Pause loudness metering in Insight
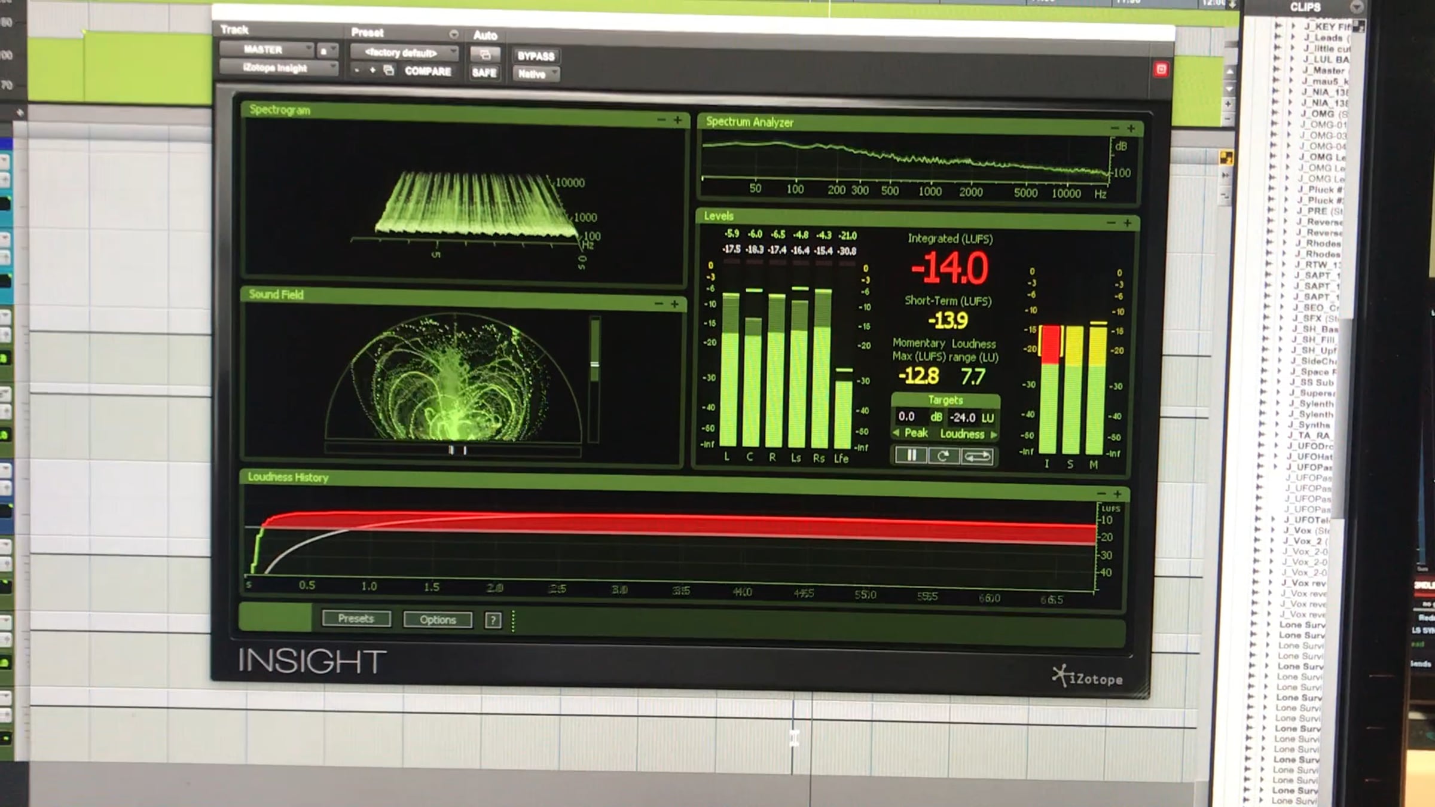 coord(911,456)
